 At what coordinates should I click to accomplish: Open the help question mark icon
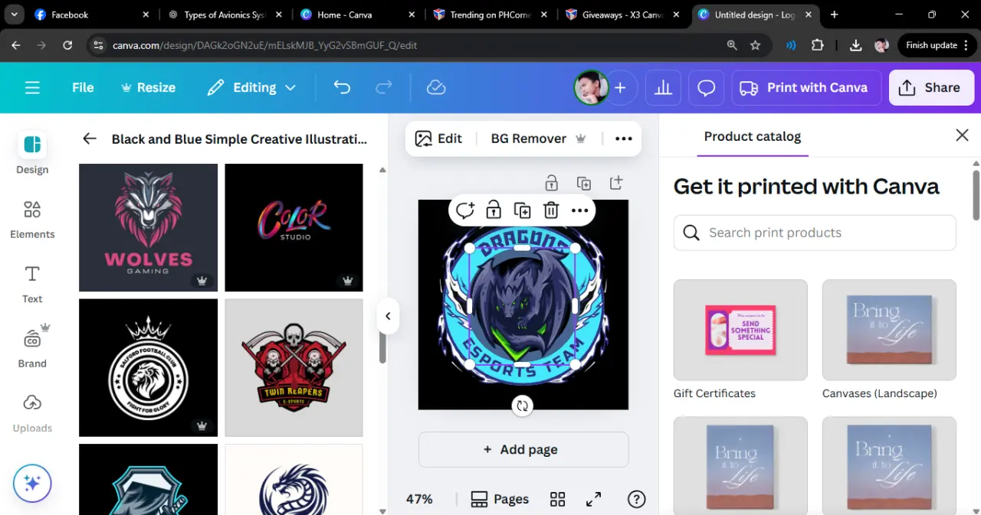636,499
